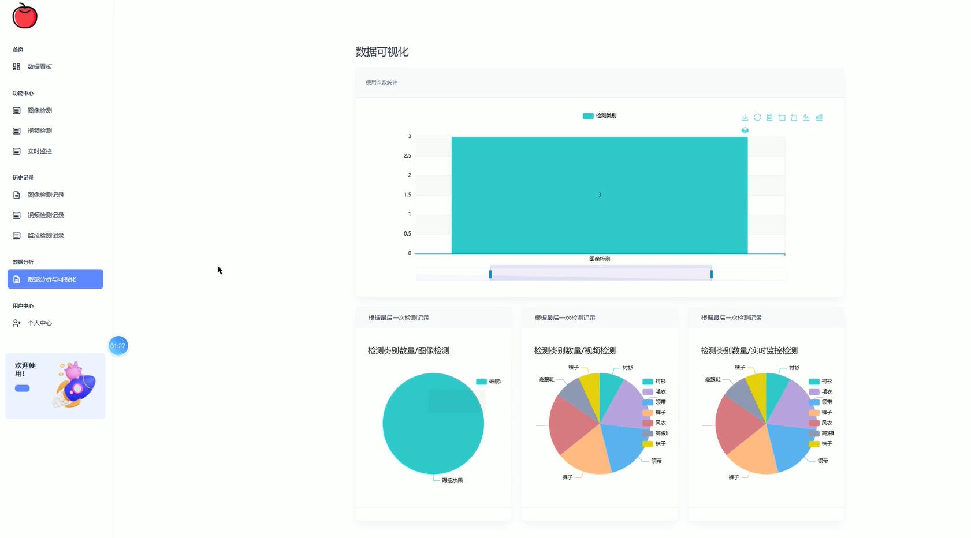Image resolution: width=971 pixels, height=538 pixels.
Task: Switch the chart to bar view
Action: pos(819,117)
